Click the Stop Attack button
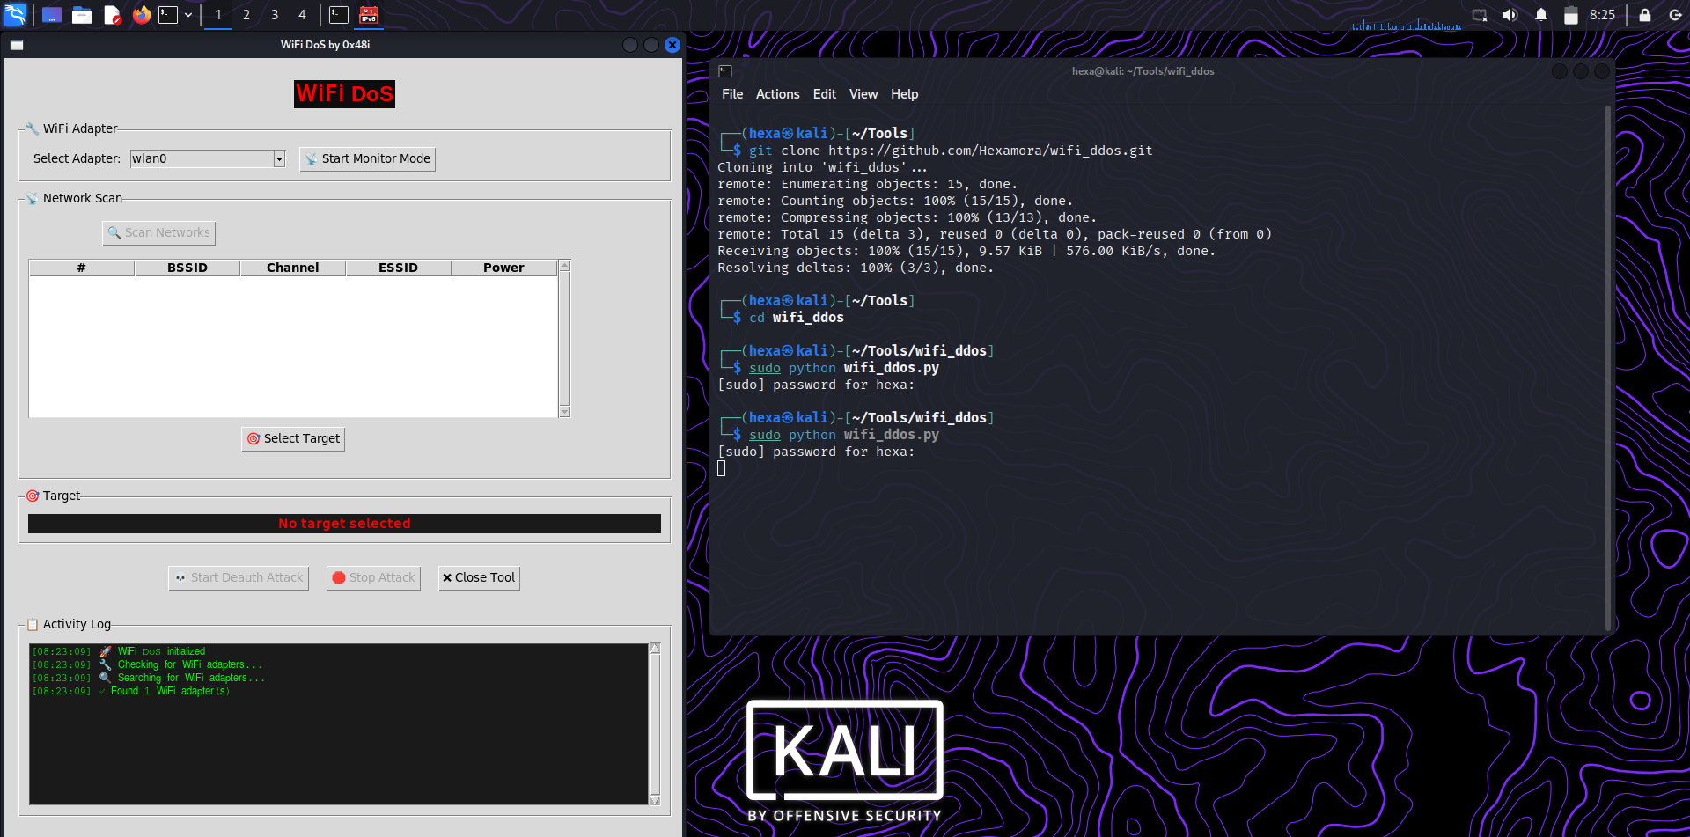 coord(373,578)
